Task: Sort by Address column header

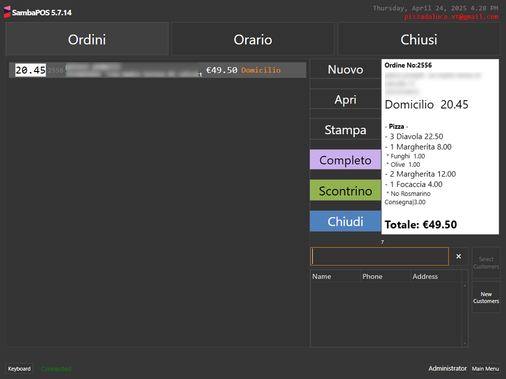Action: 436,276
